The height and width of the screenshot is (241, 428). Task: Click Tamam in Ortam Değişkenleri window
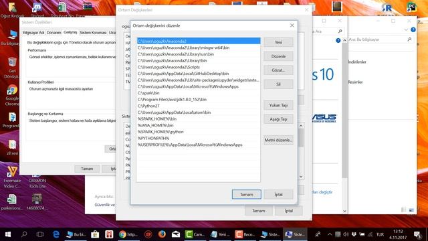point(259,211)
